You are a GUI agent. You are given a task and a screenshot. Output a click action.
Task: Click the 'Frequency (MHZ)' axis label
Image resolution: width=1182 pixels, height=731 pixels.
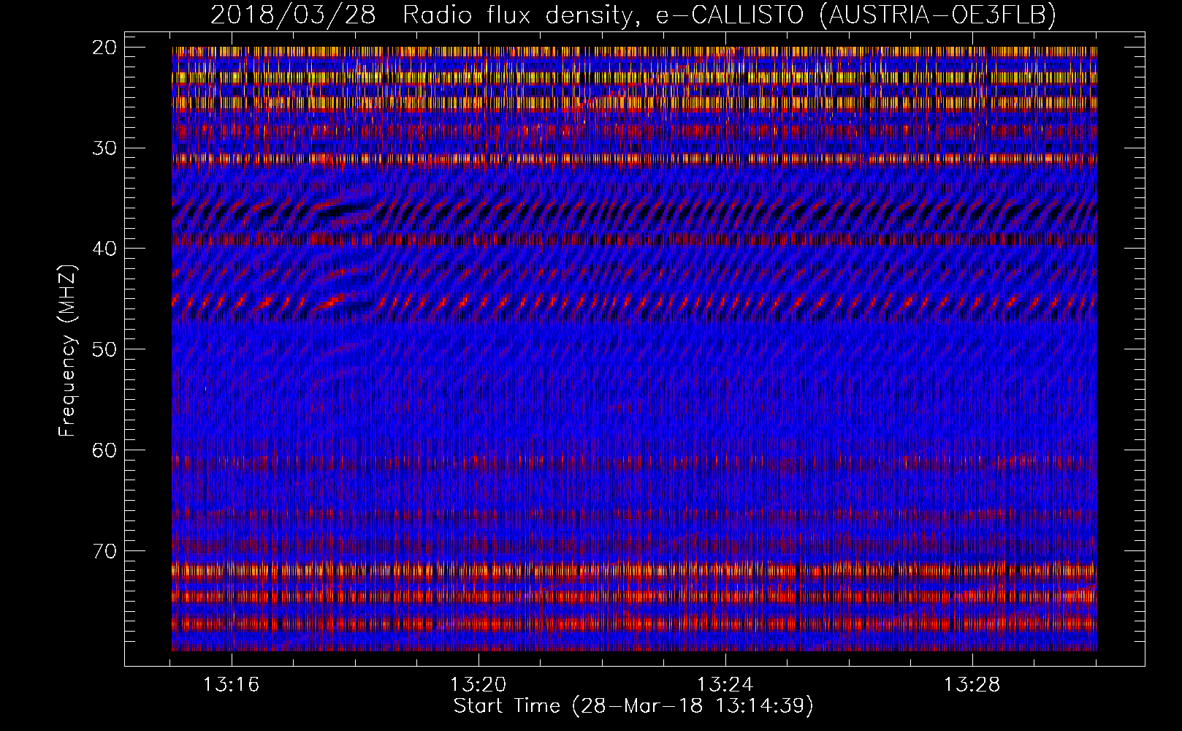click(67, 351)
